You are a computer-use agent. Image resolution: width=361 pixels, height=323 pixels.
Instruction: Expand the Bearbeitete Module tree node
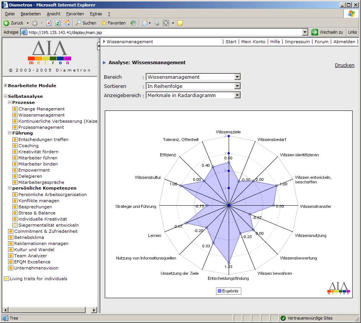click(5, 85)
